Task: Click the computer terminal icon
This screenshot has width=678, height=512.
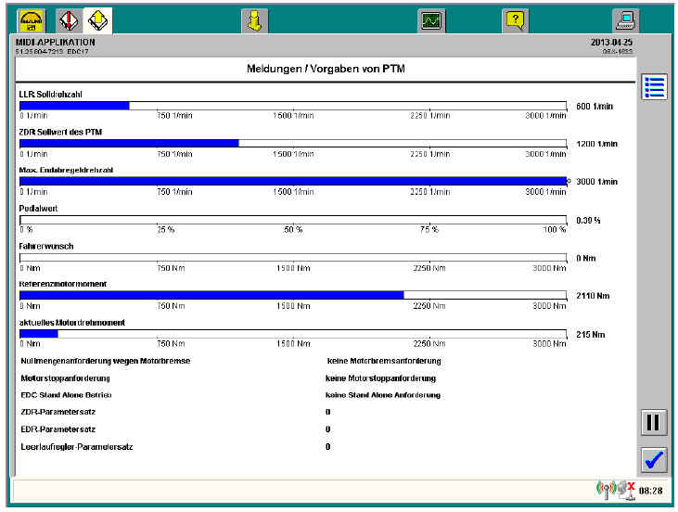Action: pos(626,20)
